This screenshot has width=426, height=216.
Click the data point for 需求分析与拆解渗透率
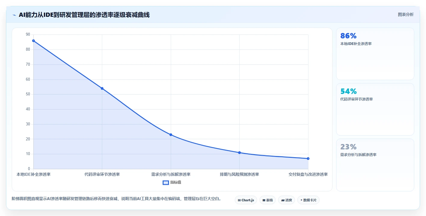tap(171, 135)
